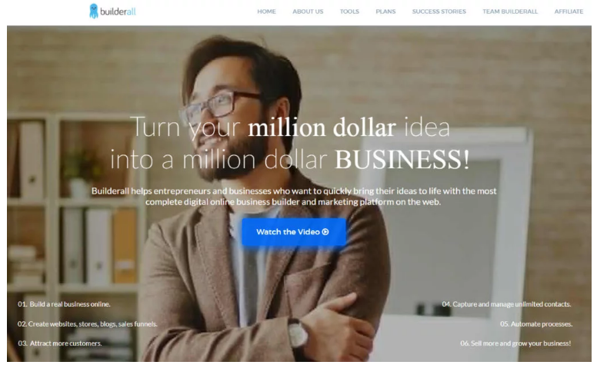The image size is (597, 365).
Task: Select PLANS in the top navigation
Action: [x=385, y=12]
